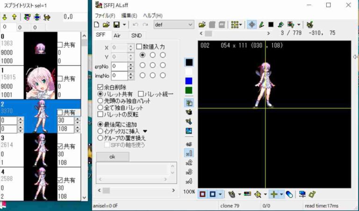Screen dimensions: 359x211
Task: Pick the blue background color swatch
Action: [189, 81]
